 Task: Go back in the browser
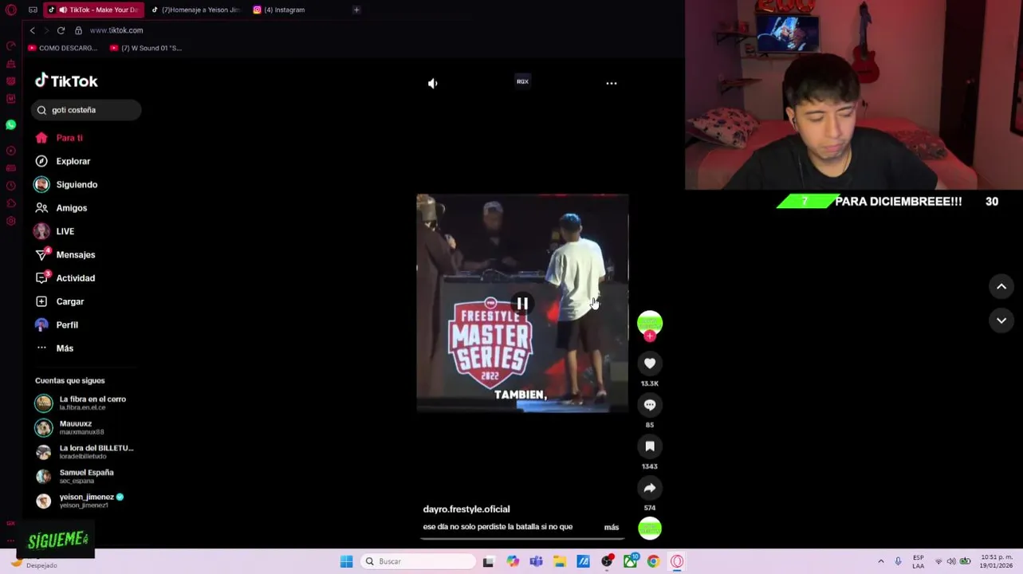pyautogui.click(x=33, y=30)
